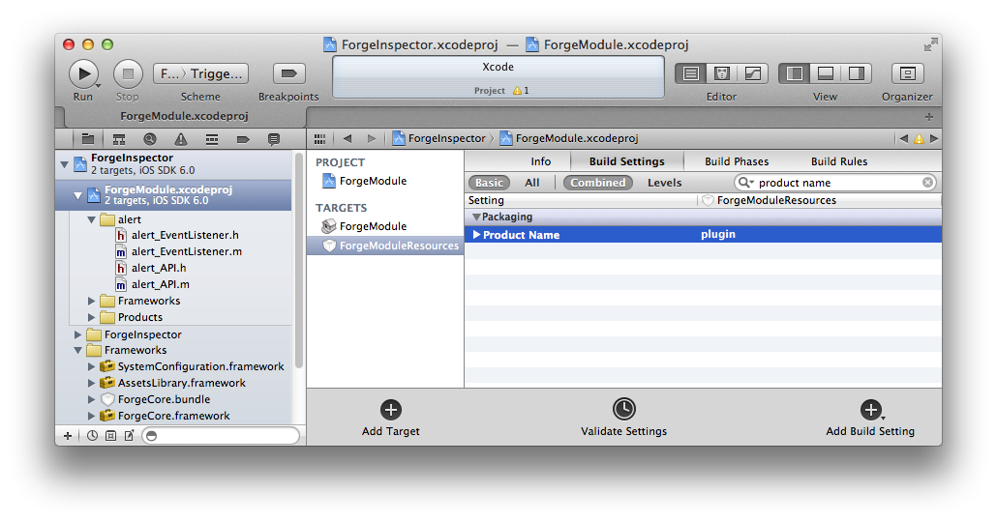This screenshot has height=522, width=997.
Task: Expand the Product Name setting row
Action: pos(476,234)
